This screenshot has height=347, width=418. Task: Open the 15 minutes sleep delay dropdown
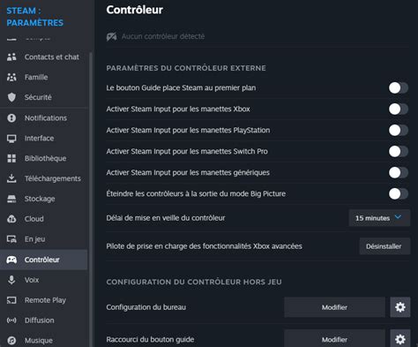coord(379,218)
